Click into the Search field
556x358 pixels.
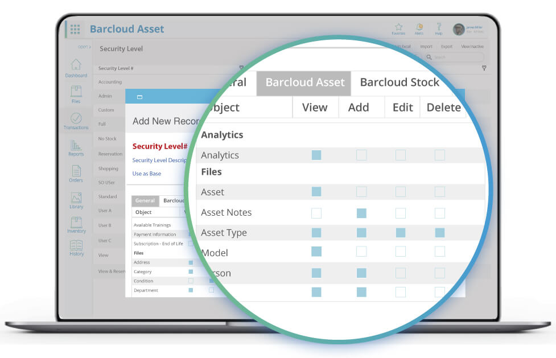[x=455, y=57]
